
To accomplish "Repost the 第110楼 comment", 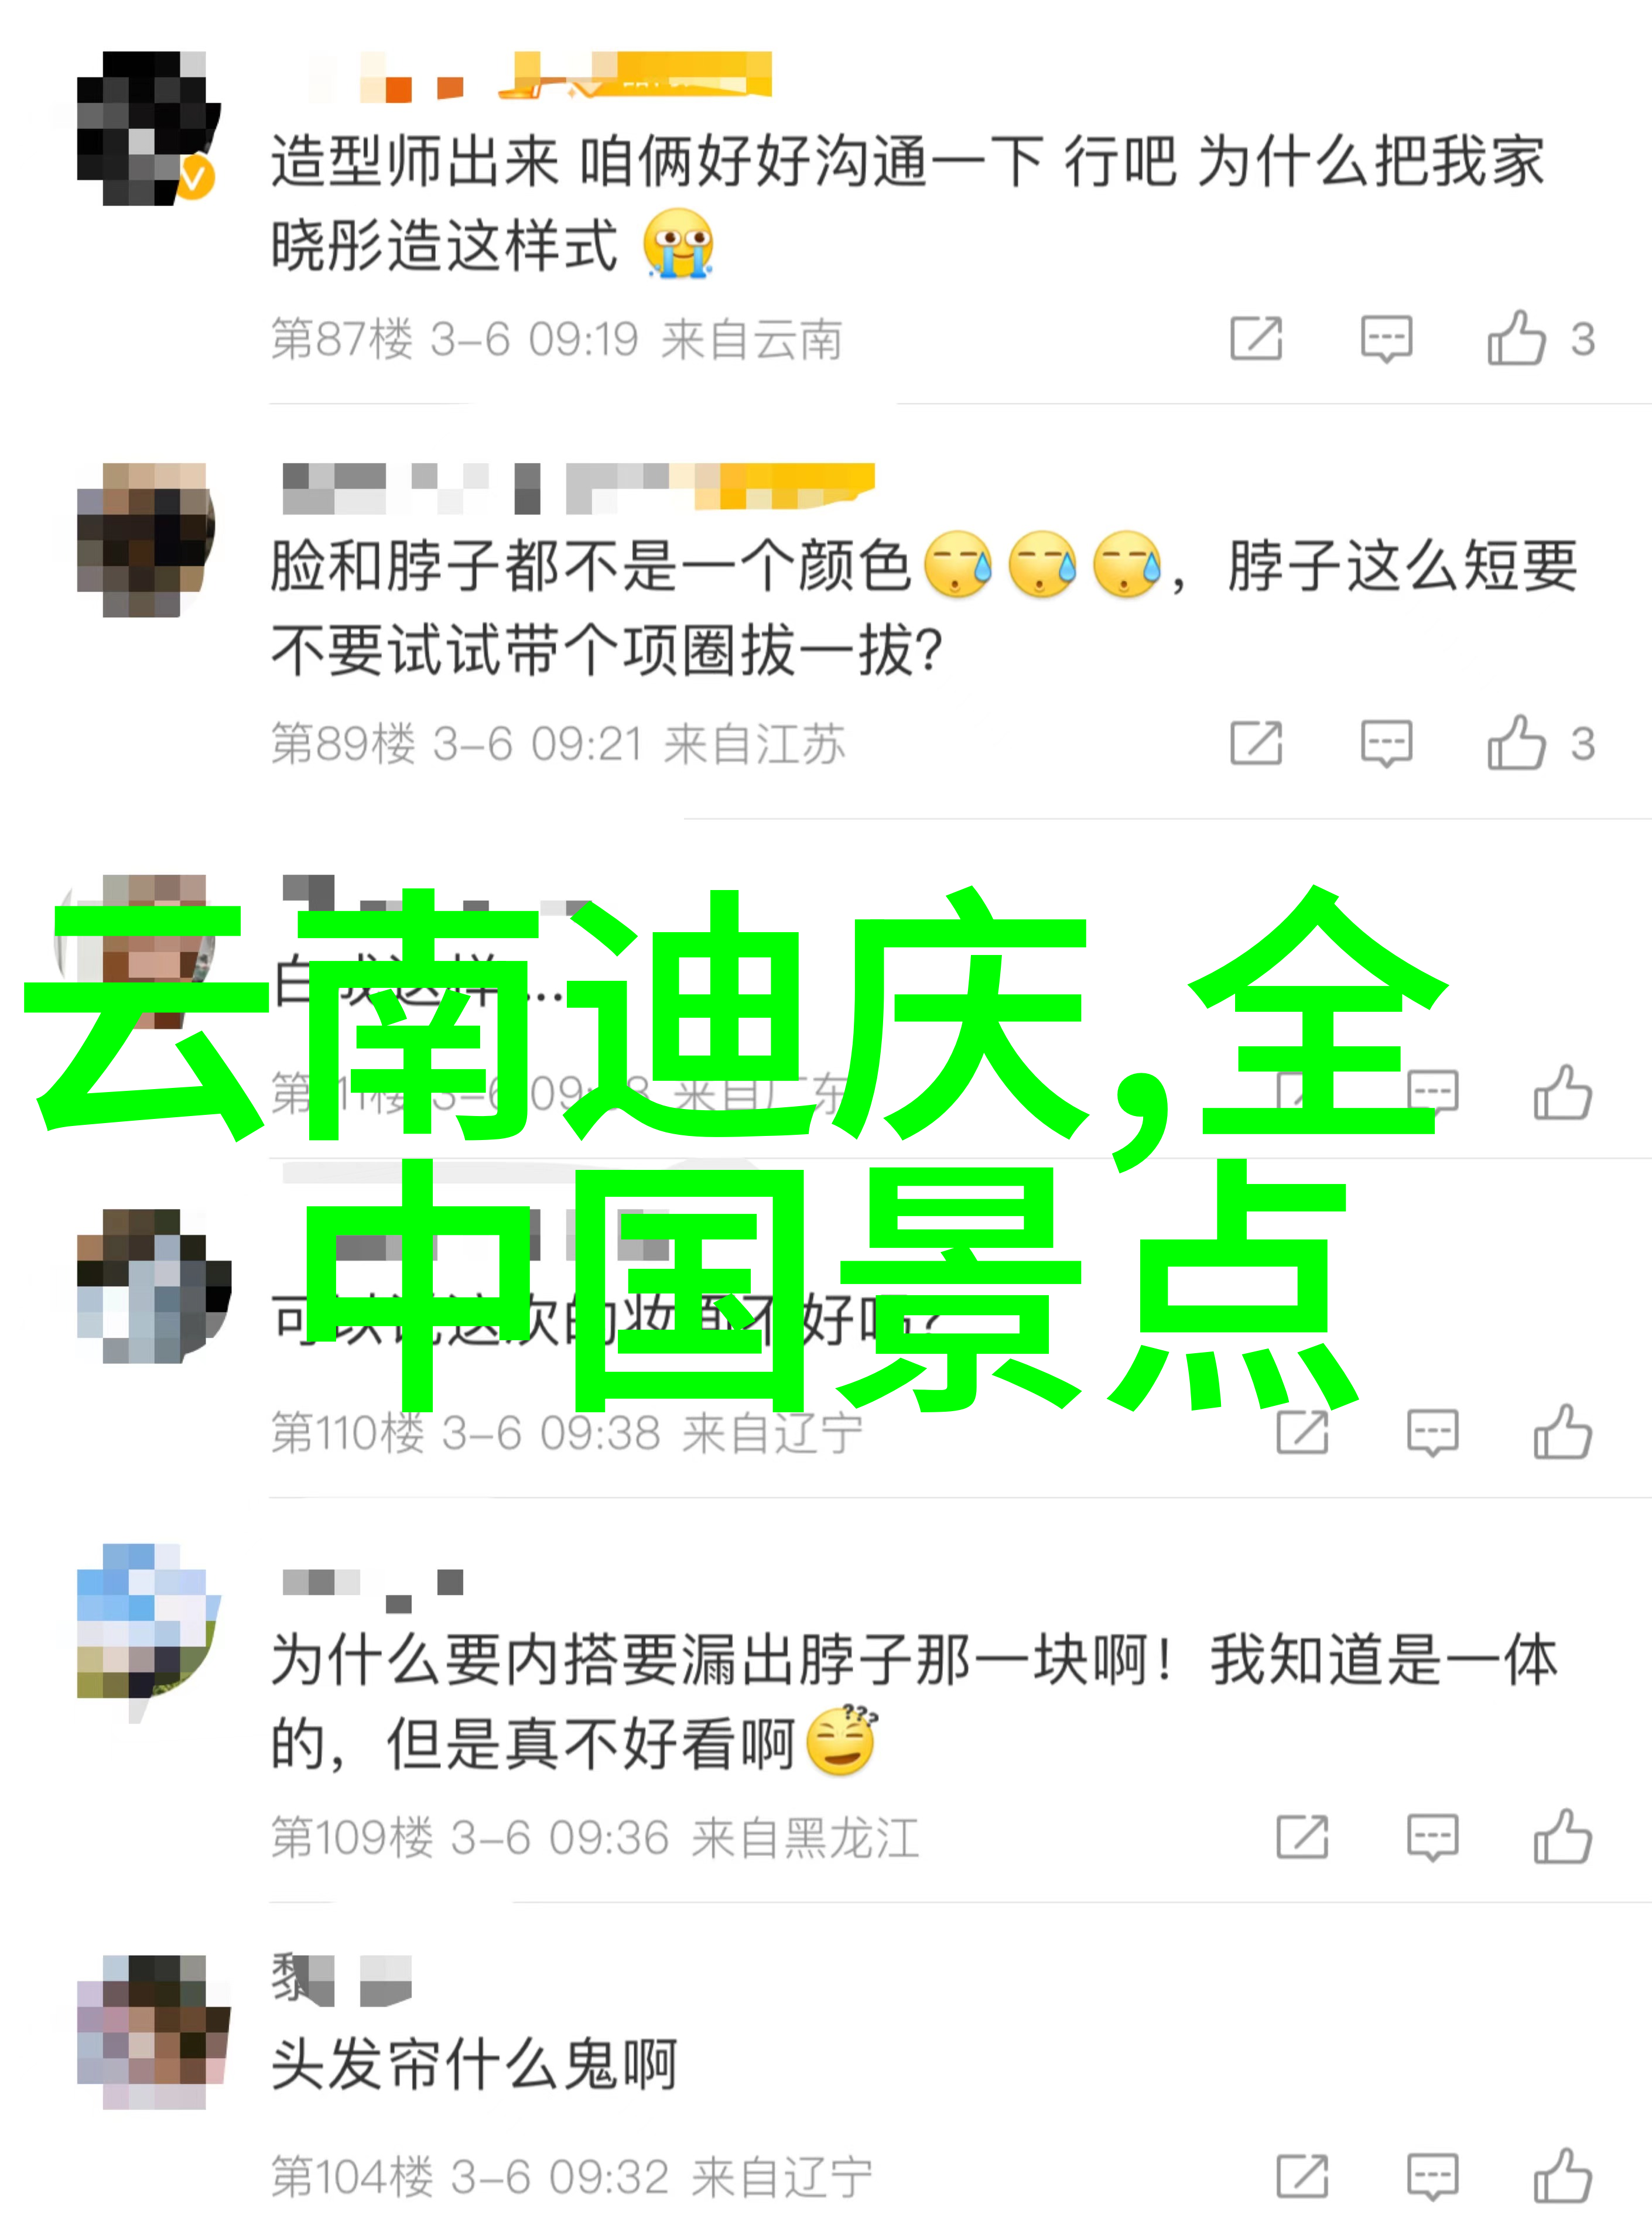I will 1303,1432.
